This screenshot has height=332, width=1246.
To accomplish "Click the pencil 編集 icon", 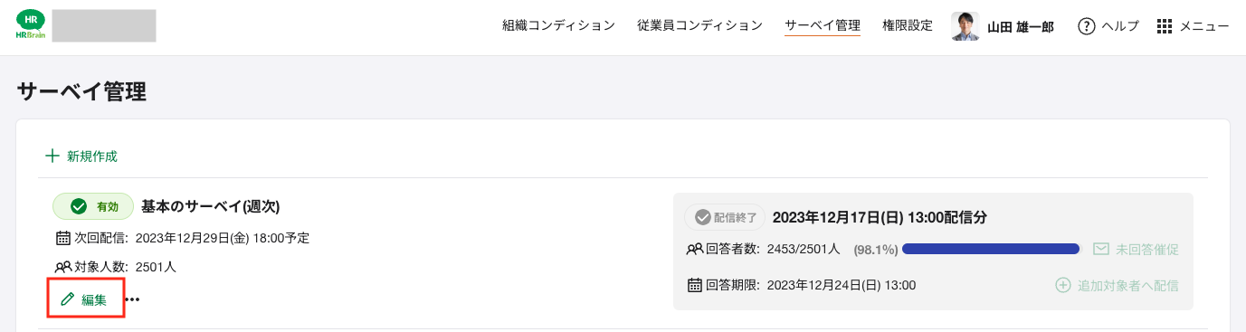I will pyautogui.click(x=67, y=299).
